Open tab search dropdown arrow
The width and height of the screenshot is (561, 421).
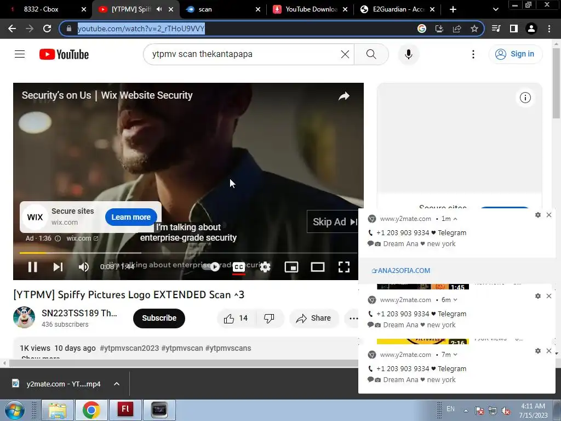pos(495,9)
